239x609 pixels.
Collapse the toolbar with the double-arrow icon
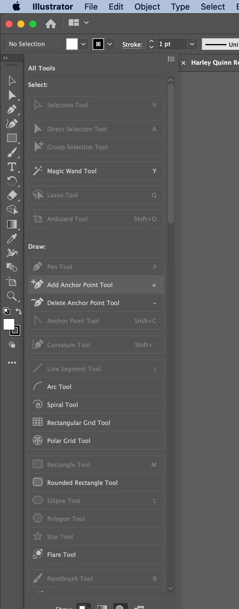5,58
